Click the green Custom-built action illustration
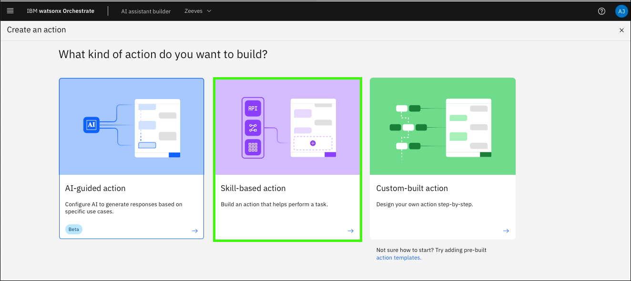Image resolution: width=631 pixels, height=281 pixels. 442,126
